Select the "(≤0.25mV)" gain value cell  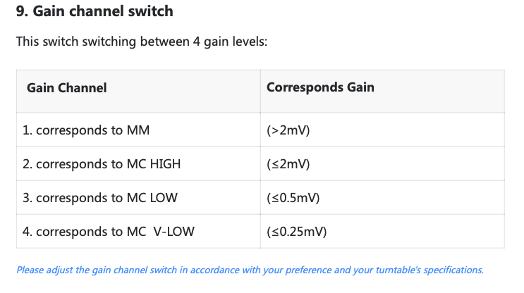297,232
